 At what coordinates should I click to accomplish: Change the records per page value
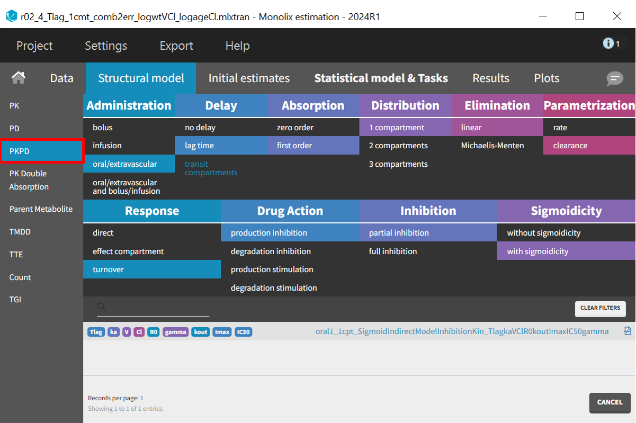(142, 398)
